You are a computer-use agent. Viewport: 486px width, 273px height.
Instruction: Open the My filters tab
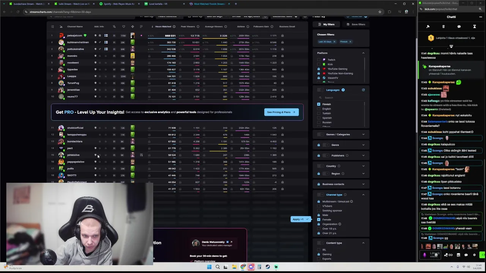point(327,24)
